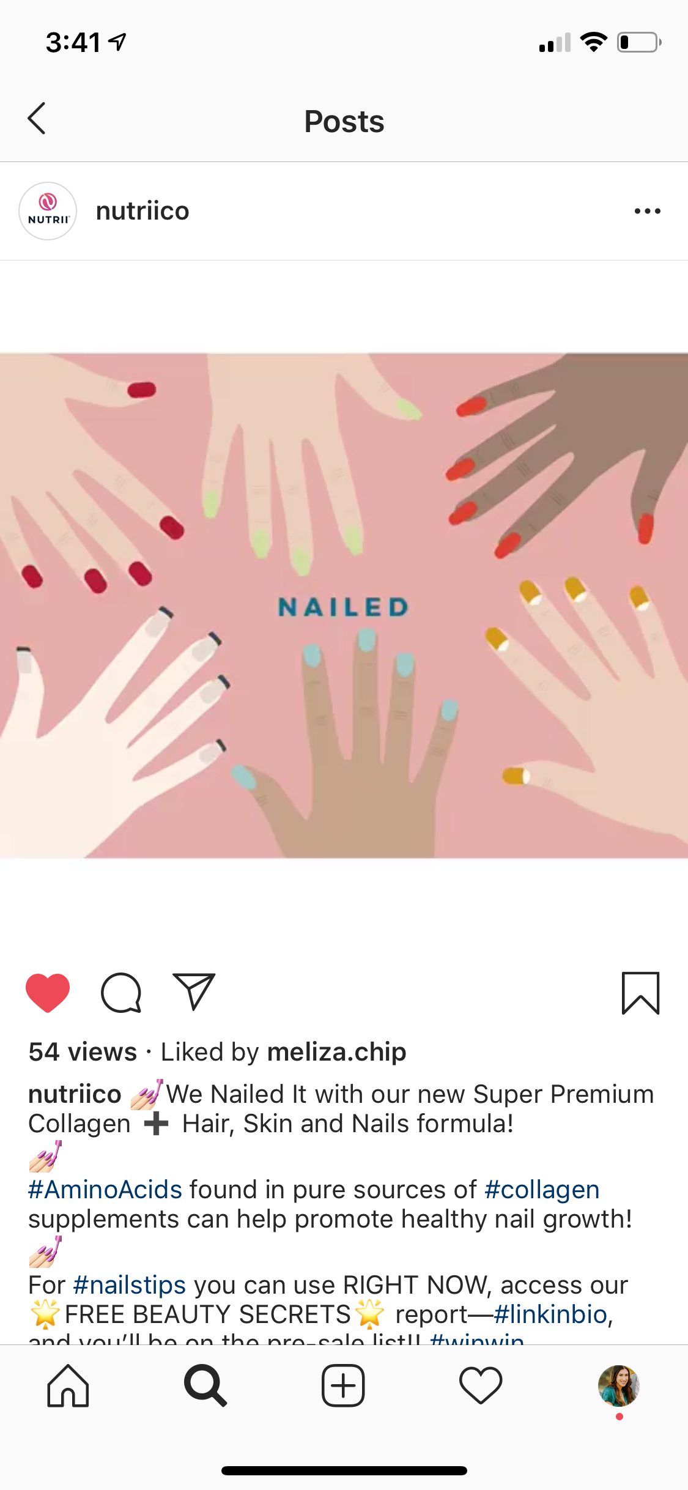This screenshot has height=1490, width=688.
Task: Share post via paper plane icon
Action: point(194,991)
